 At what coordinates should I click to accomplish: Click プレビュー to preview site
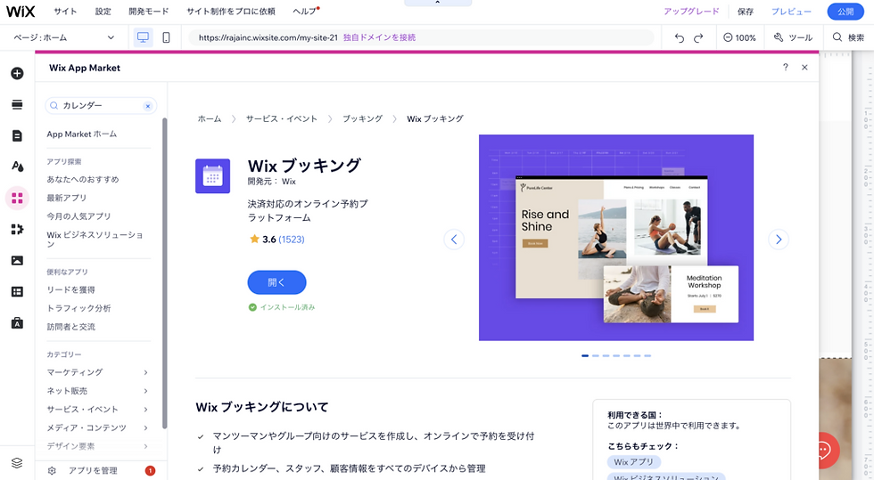[791, 12]
